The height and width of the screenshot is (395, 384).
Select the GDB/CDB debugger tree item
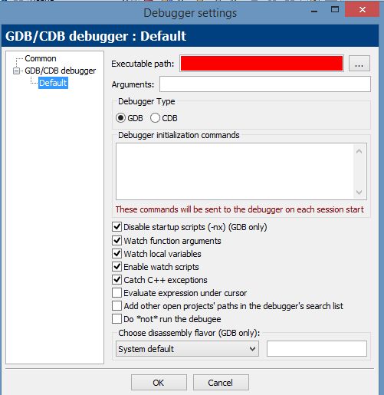click(61, 71)
